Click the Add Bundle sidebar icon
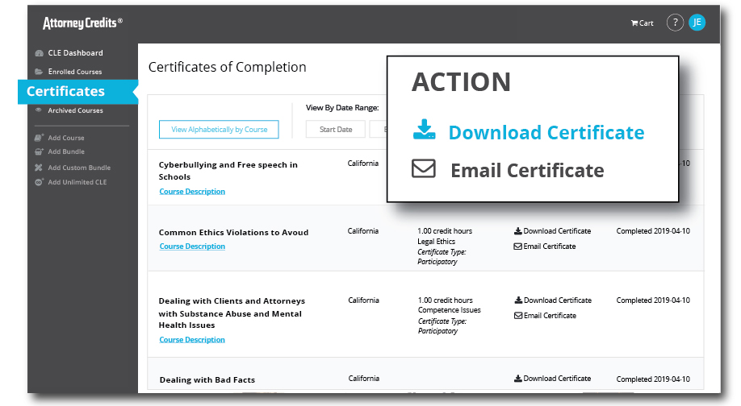Image resolution: width=741 pixels, height=406 pixels. tap(40, 151)
